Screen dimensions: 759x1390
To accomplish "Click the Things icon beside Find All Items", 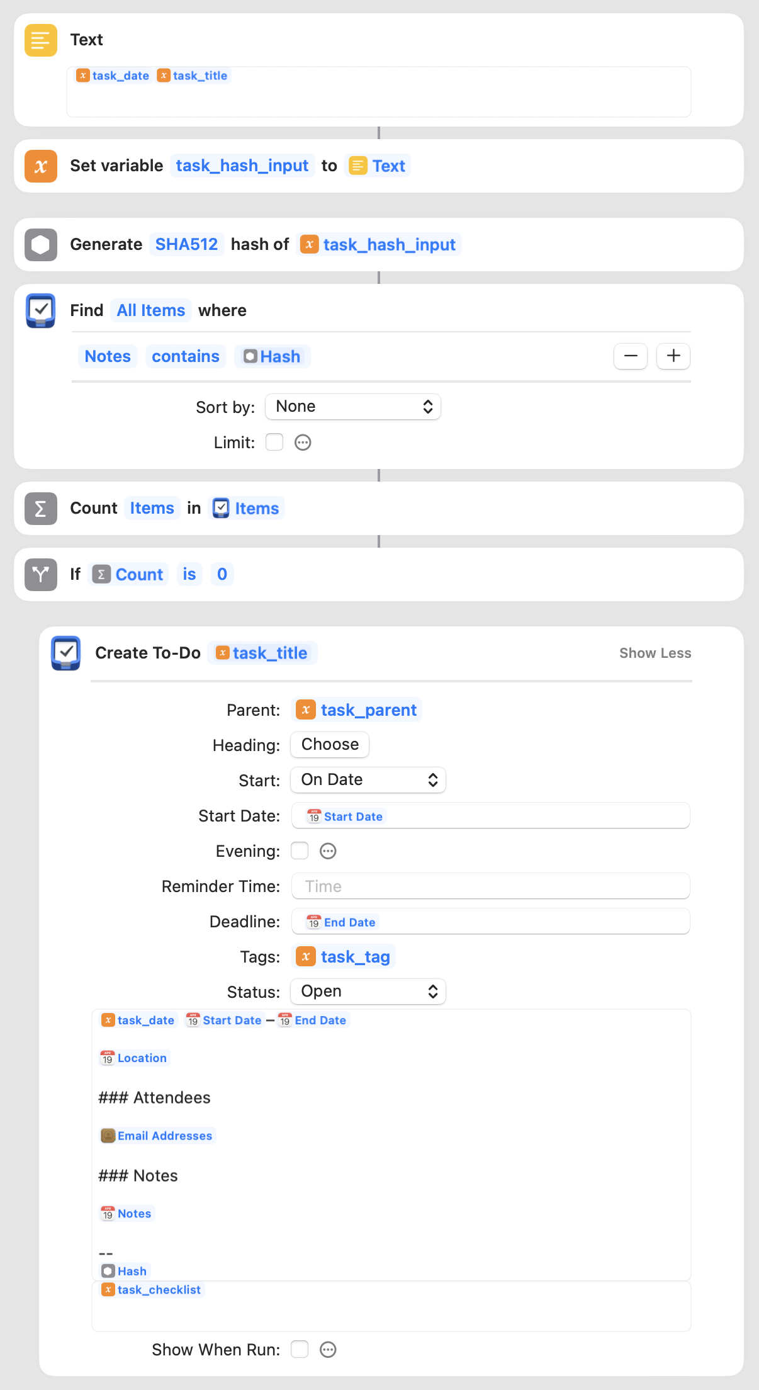I will [41, 310].
